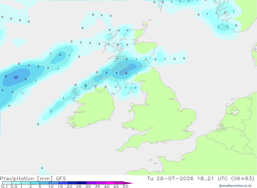Click the 0.5–1 mm legend swatch
This screenshot has height=188, width=257.
tap(16, 183)
